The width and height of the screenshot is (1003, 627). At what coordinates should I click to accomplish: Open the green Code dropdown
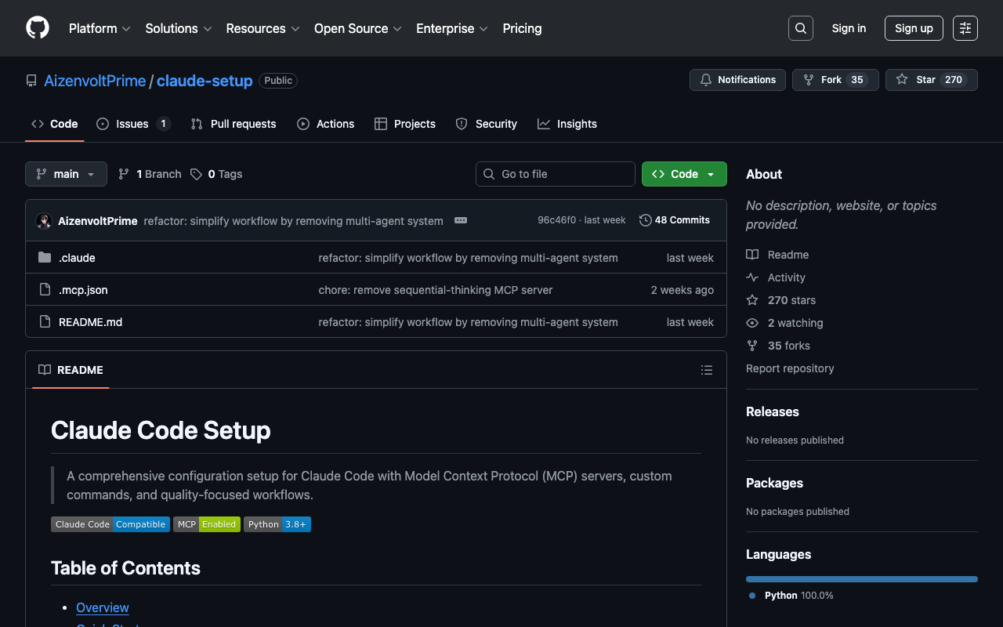click(684, 174)
